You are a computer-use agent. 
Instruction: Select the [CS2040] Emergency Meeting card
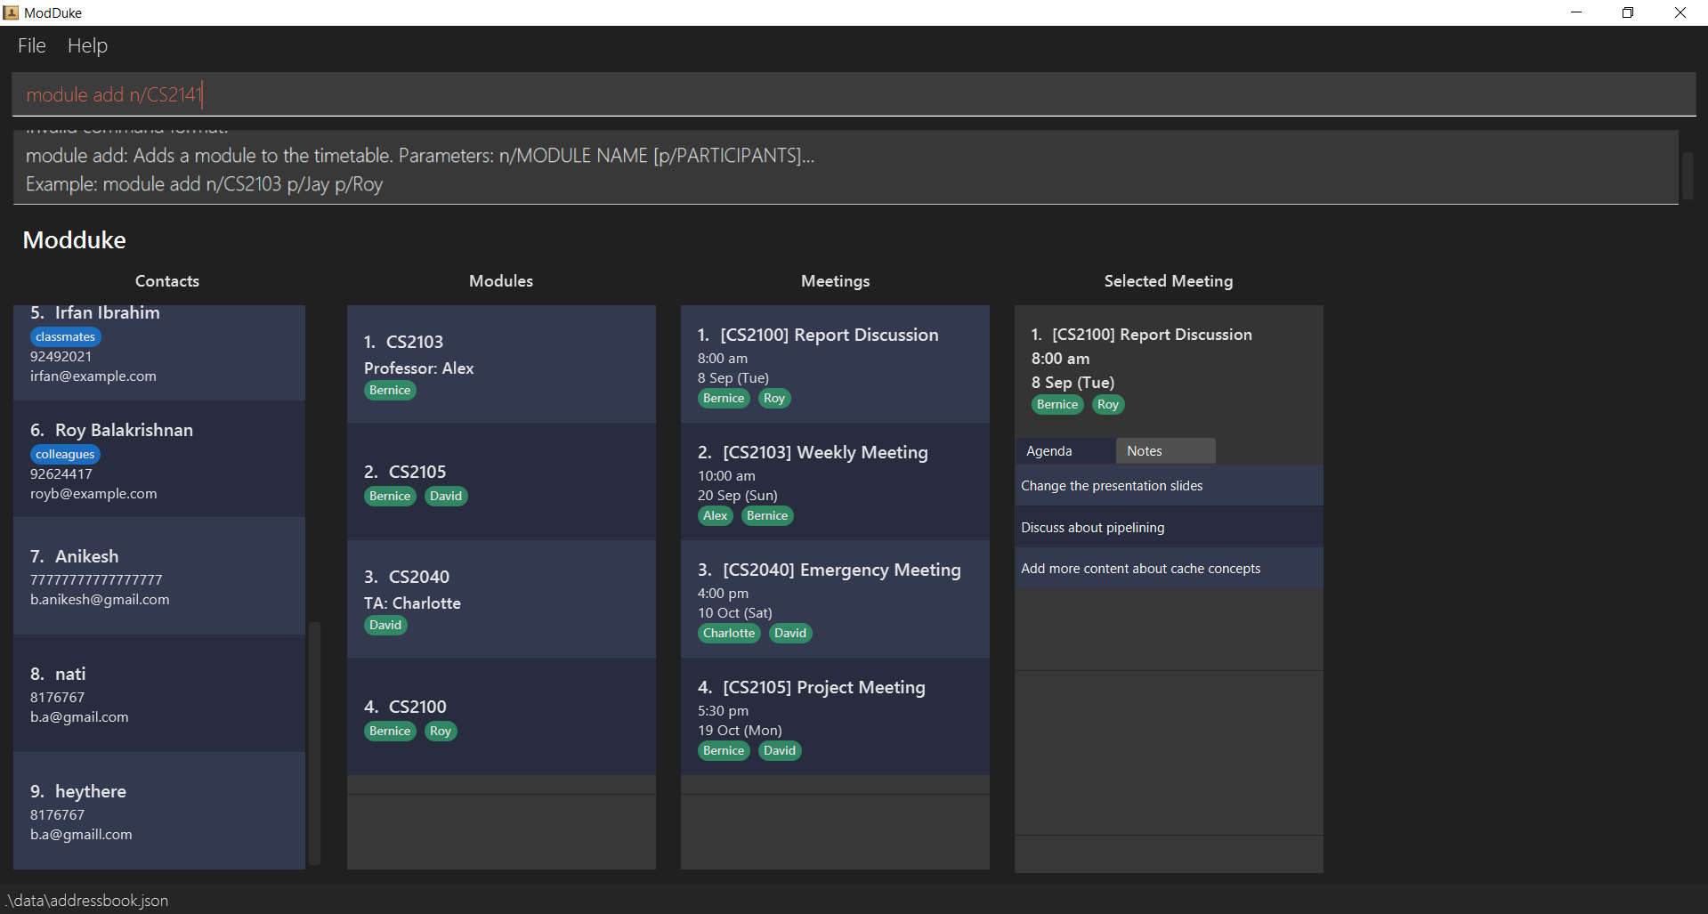click(835, 600)
